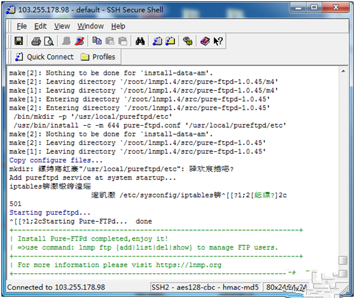Open the Profiles button
The width and height of the screenshot is (355, 298).
98,57
